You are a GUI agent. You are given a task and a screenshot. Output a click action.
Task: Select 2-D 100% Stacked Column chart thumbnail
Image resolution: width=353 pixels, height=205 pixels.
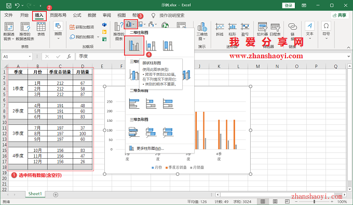[x=168, y=46]
